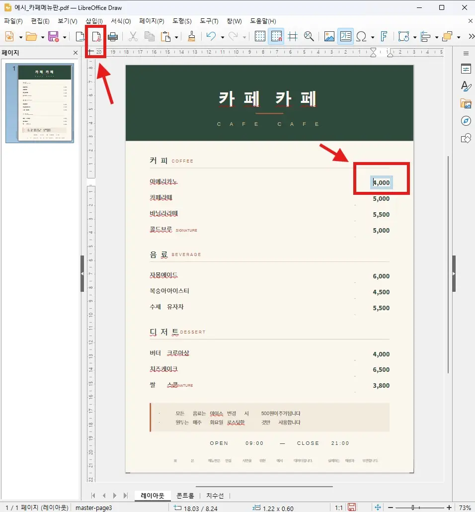
Task: Open the 삽입(I) menu
Action: 94,21
